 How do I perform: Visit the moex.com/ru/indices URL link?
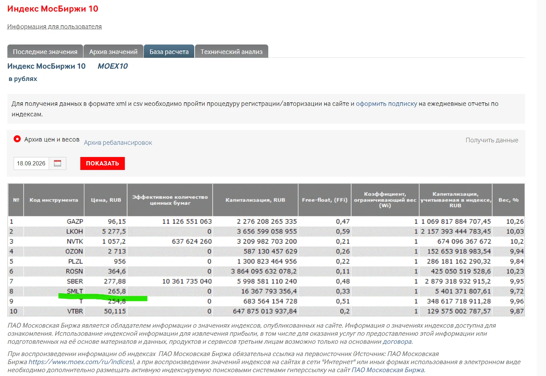point(80,362)
